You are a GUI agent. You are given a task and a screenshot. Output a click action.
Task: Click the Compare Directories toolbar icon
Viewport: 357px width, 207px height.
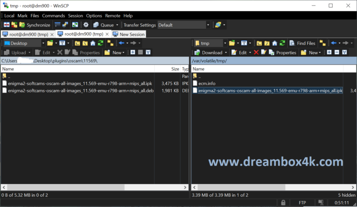(x=7, y=25)
